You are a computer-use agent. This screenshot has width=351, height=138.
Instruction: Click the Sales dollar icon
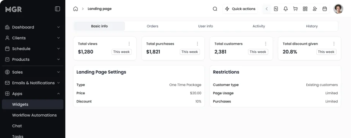coord(7,72)
